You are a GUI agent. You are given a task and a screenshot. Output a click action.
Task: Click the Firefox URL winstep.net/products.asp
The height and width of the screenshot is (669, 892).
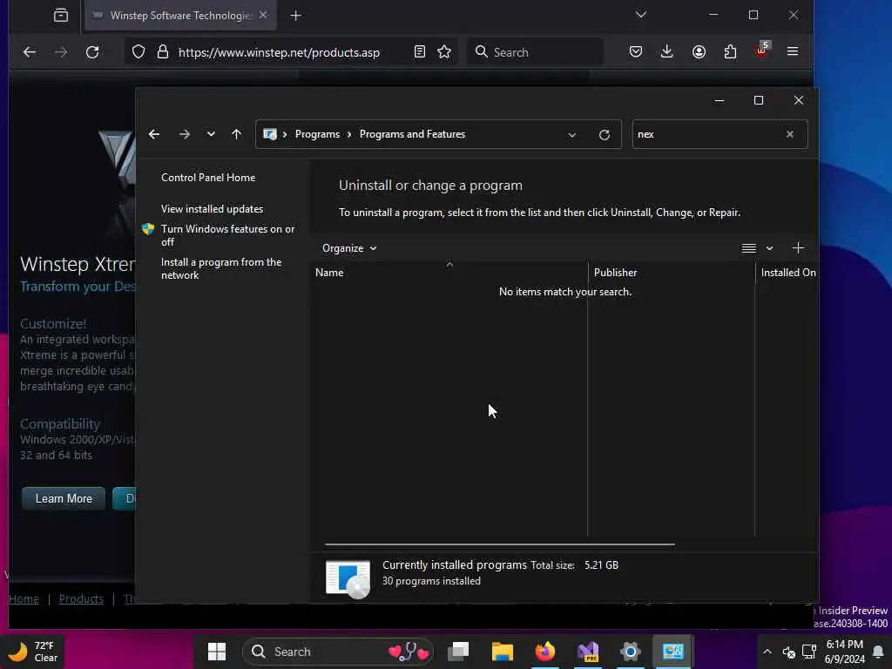point(279,52)
